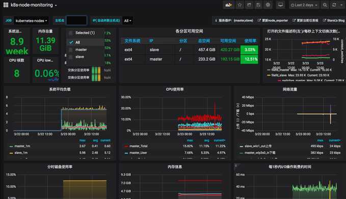Click the share dashboard icon

tap(249, 5)
